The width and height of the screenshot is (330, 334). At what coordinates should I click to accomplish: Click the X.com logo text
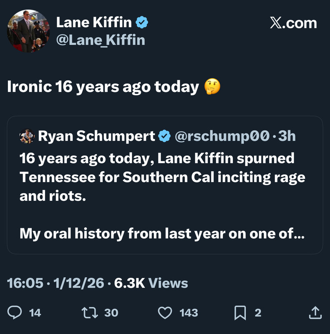293,23
